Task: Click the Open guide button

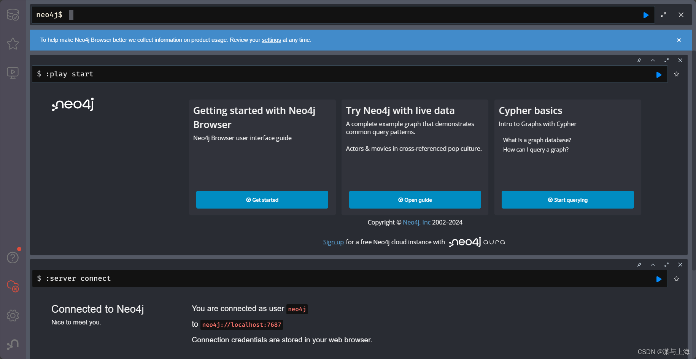Action: (x=415, y=200)
